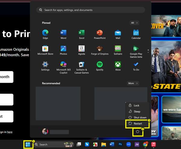The width and height of the screenshot is (181, 149).
Task: Open the Solitaire pinned app
Action: pos(118,50)
